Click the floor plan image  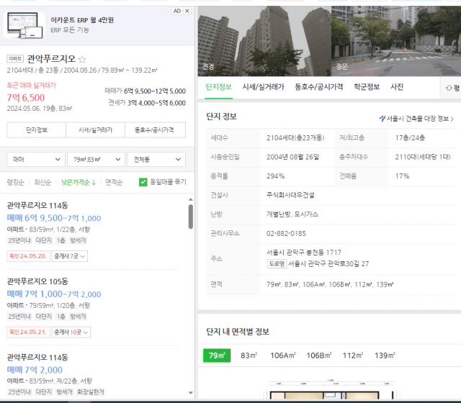coord(331,389)
